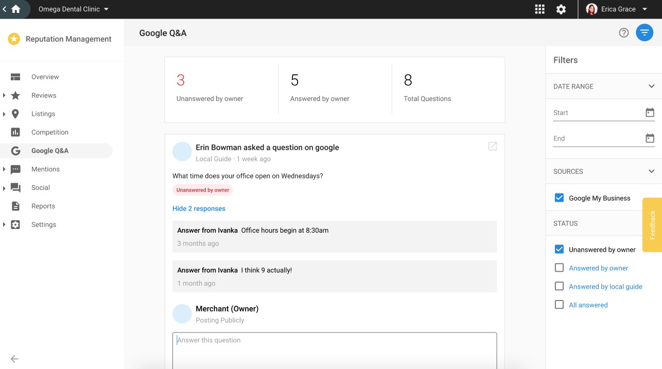Uncheck Unanswered by owner status

(x=559, y=249)
